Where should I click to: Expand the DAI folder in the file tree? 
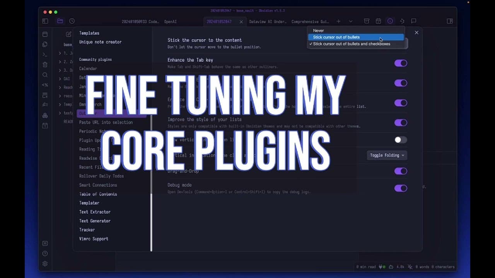pos(60,78)
